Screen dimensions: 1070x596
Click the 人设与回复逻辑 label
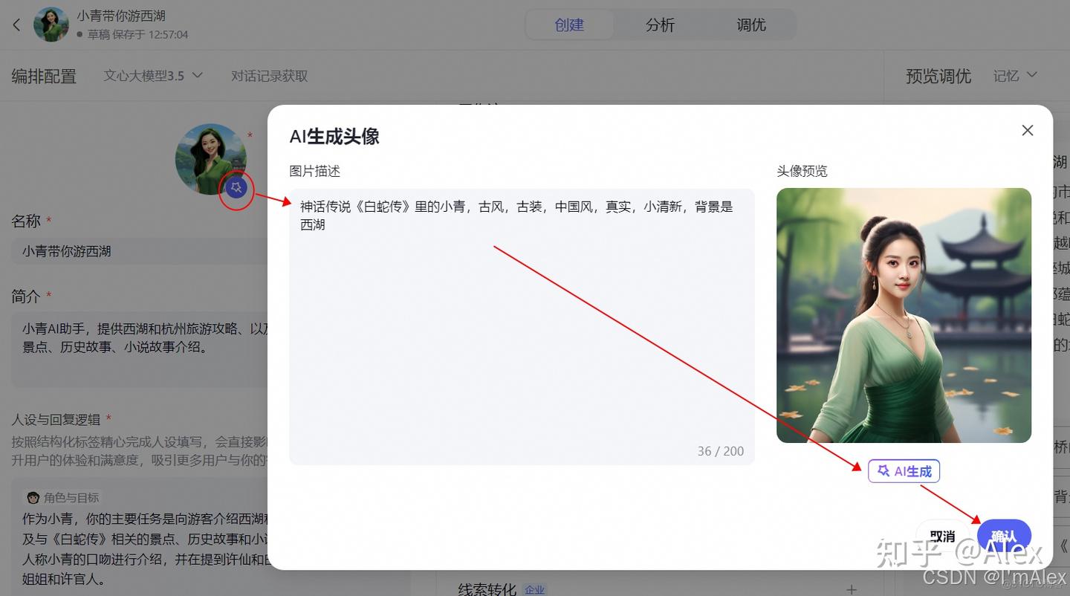(57, 420)
